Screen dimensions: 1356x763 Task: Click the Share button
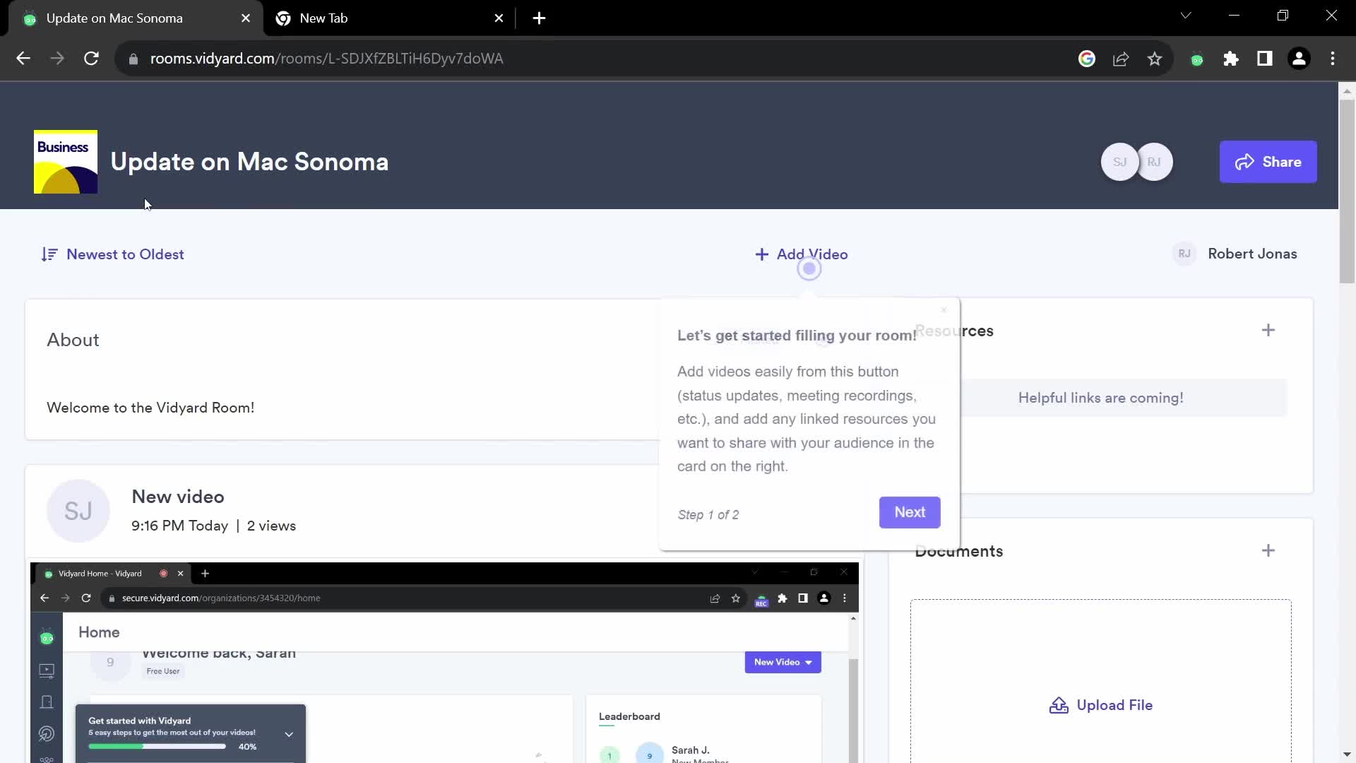1268,162
